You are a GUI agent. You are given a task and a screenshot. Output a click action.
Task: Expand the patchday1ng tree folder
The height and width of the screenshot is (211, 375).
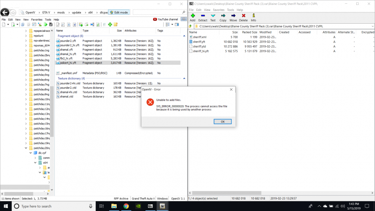click(x=26, y=51)
